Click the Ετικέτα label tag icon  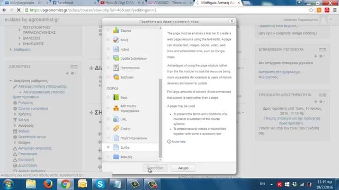click(116, 129)
